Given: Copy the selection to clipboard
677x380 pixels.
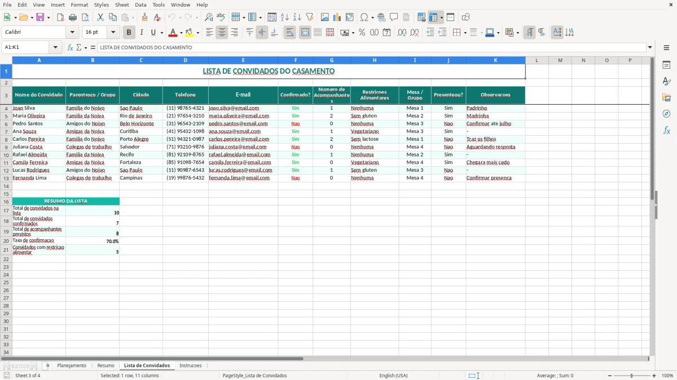Looking at the screenshot, I should tap(113, 17).
